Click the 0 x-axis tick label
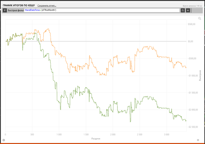The image size is (205, 144). point(5,134)
